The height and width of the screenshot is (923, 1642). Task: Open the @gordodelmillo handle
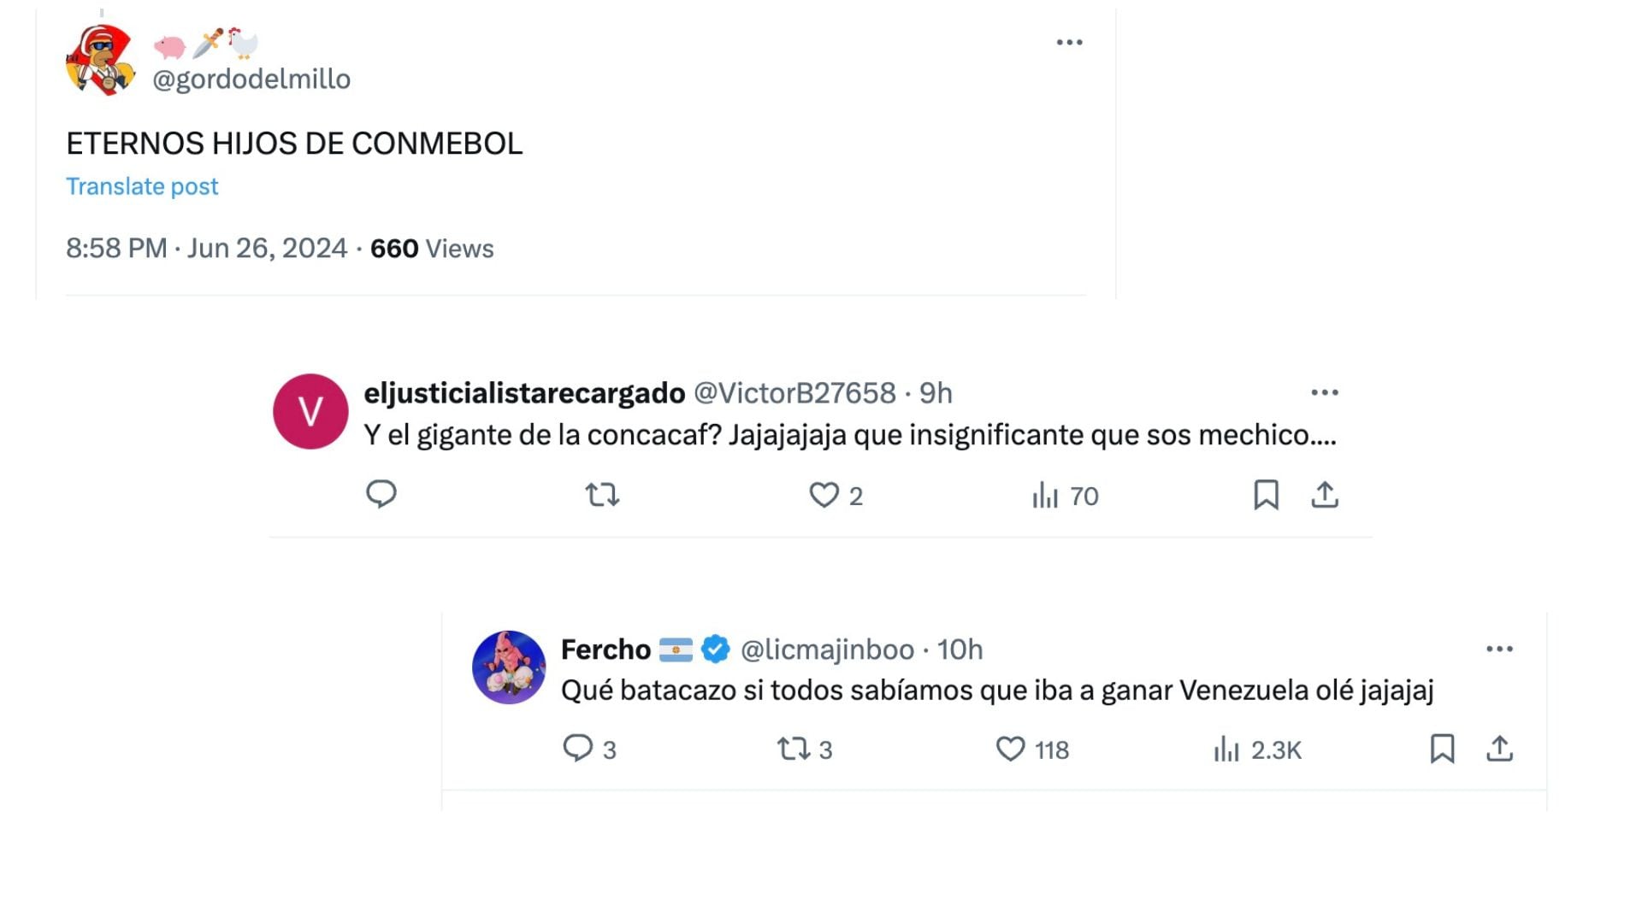pos(251,78)
